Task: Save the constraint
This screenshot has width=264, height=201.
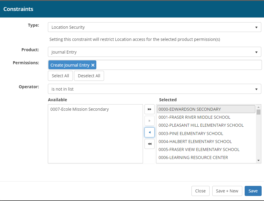Action: (x=253, y=191)
